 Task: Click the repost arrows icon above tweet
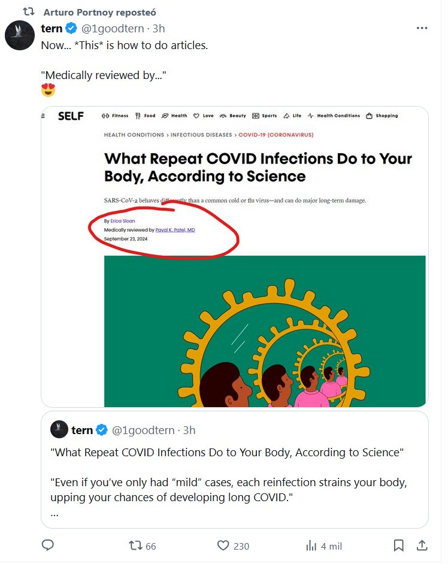point(28,12)
